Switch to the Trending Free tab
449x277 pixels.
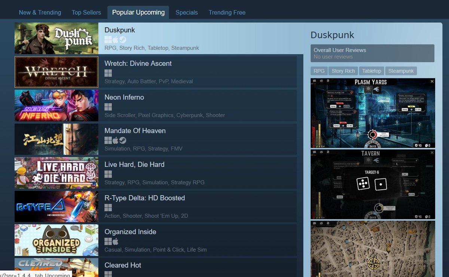click(227, 12)
